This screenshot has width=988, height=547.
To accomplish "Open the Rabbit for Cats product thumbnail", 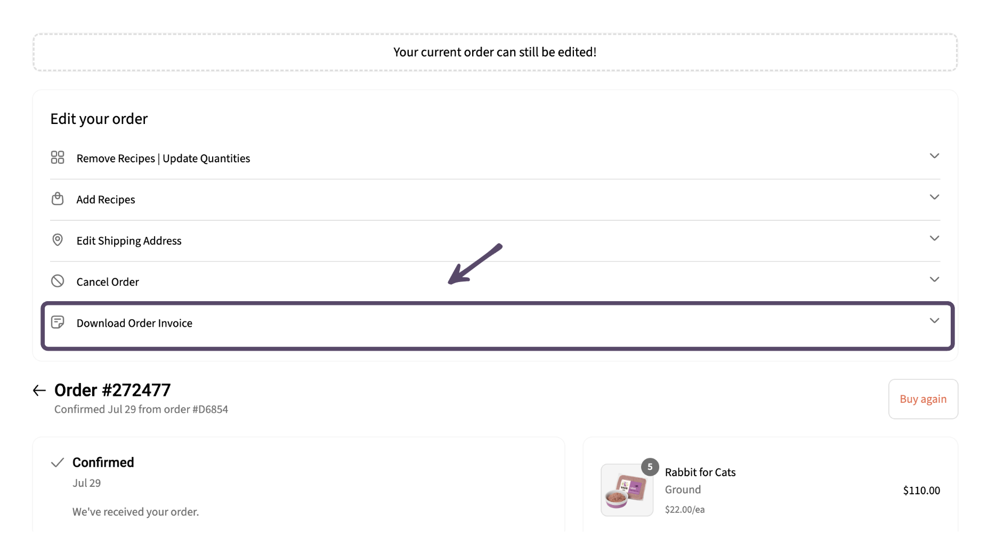I will coord(627,490).
